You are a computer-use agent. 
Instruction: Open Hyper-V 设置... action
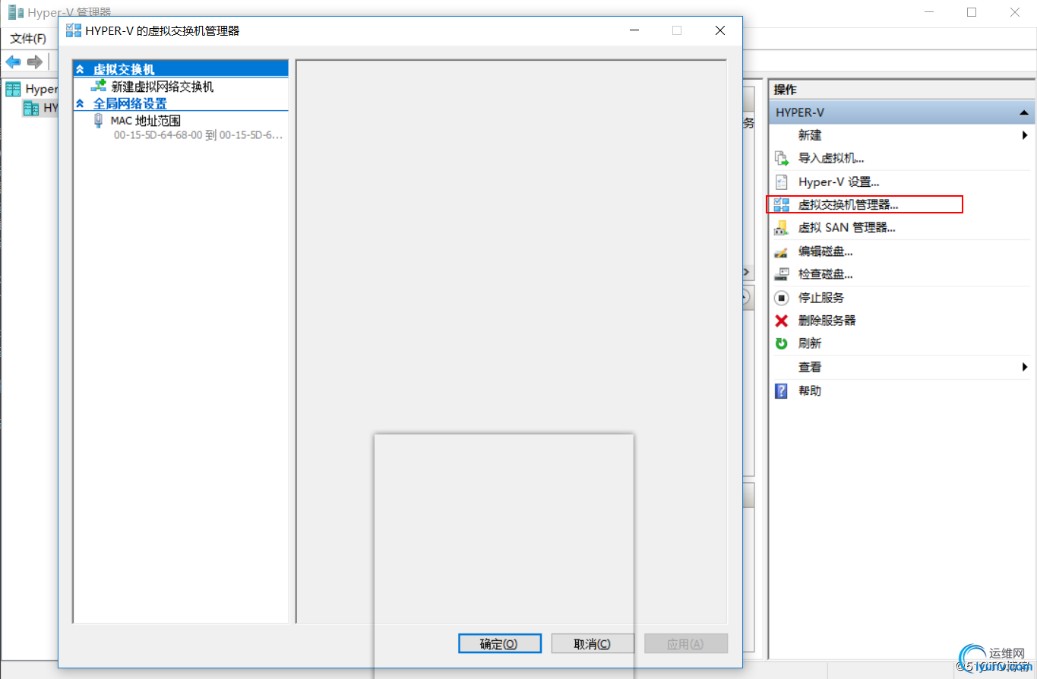(x=839, y=182)
